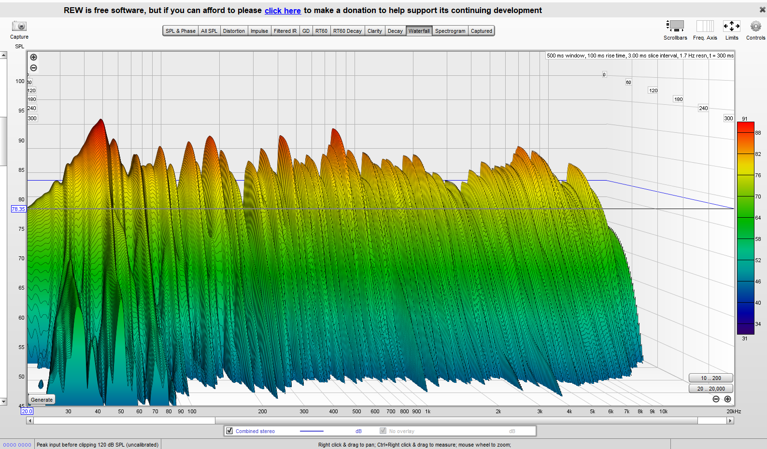Click the top-left zoom in magnifier
The width and height of the screenshot is (767, 449).
coord(34,57)
